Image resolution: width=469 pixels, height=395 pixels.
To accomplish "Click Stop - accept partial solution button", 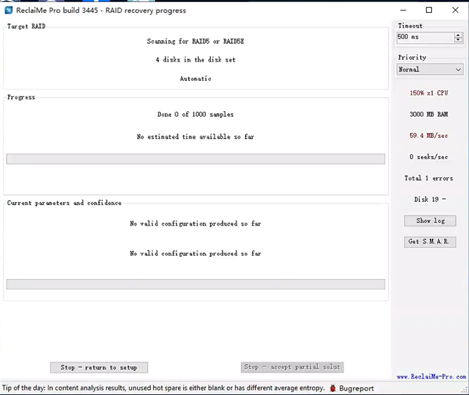I will point(292,367).
